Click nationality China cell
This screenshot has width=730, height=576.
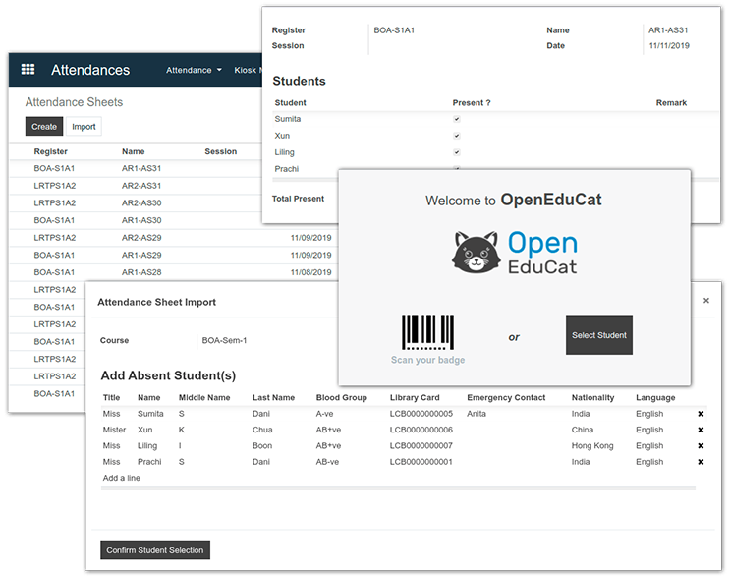click(583, 430)
